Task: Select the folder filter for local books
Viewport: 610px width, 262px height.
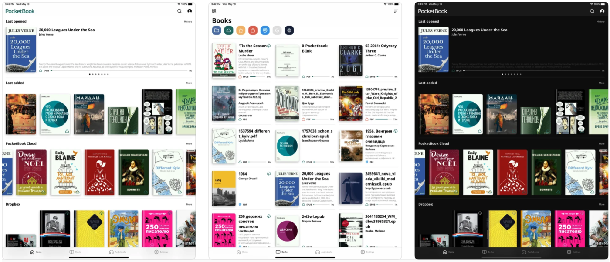Action: pyautogui.click(x=217, y=30)
